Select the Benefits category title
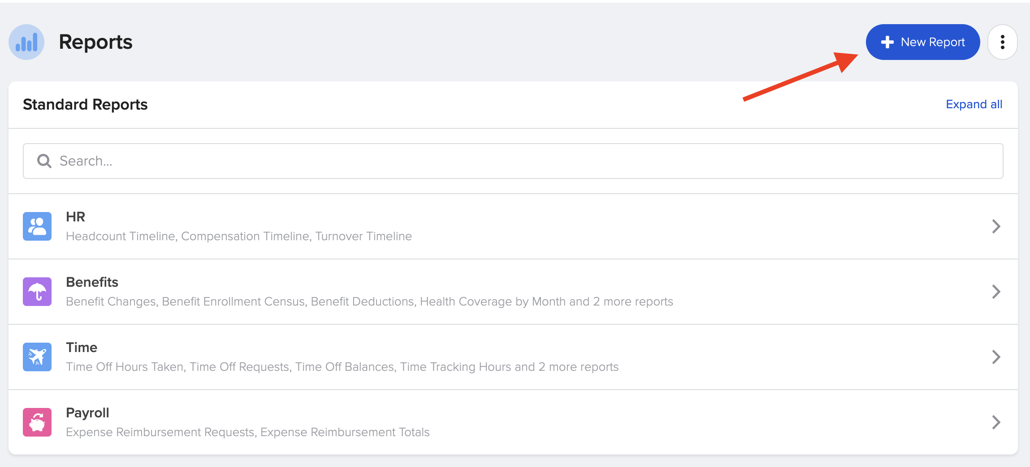This screenshot has width=1030, height=467. [x=92, y=282]
